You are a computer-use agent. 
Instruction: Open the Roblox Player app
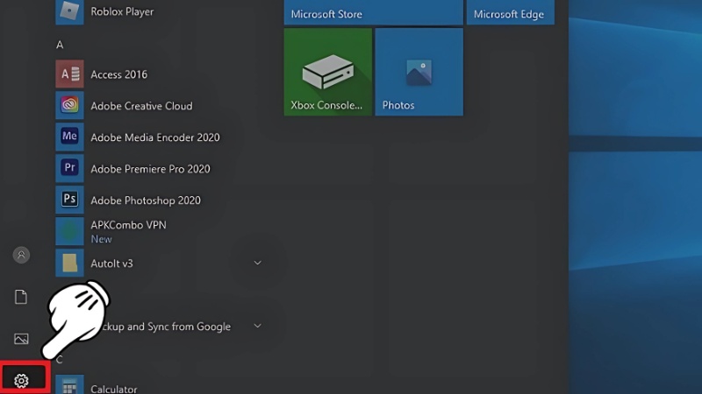121,12
